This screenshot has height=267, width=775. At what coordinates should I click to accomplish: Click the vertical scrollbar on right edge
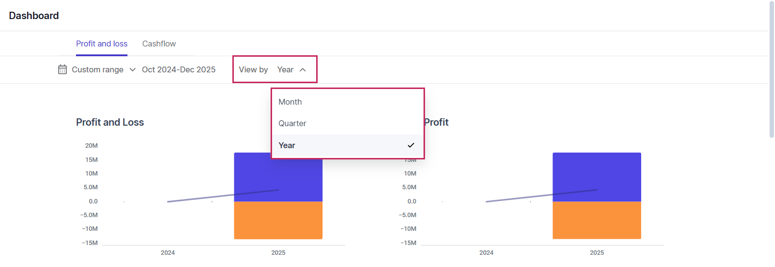[x=772, y=68]
